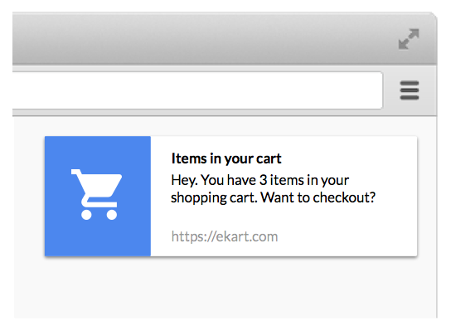Open the browser hamburger menu

409,90
